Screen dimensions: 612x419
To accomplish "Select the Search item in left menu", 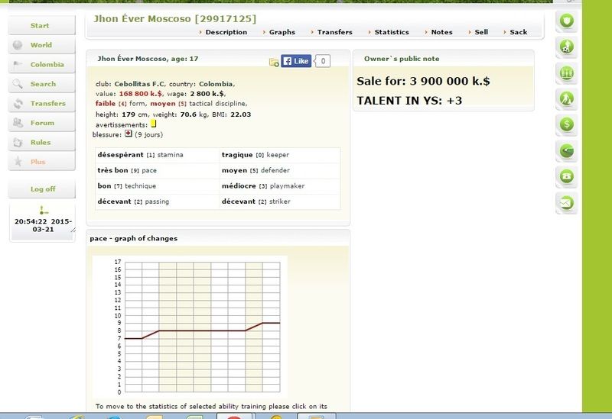I will coord(43,84).
